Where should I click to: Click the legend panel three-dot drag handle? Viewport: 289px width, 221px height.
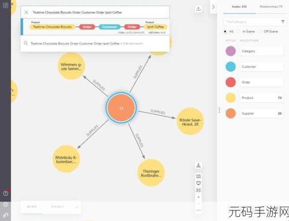(219, 110)
